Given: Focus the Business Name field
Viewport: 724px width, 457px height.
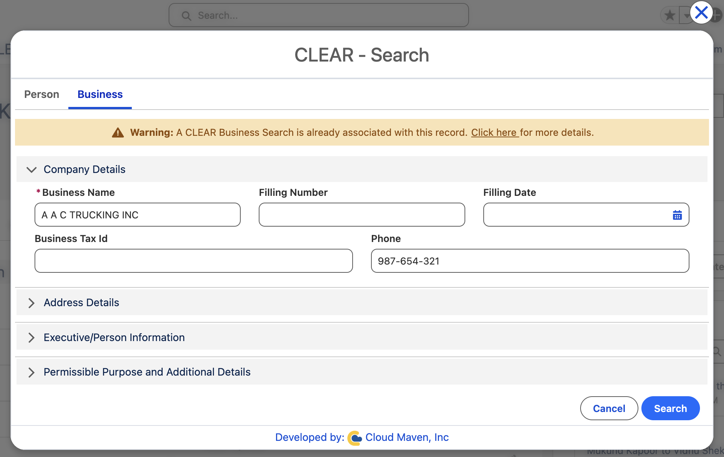Looking at the screenshot, I should pyautogui.click(x=137, y=215).
